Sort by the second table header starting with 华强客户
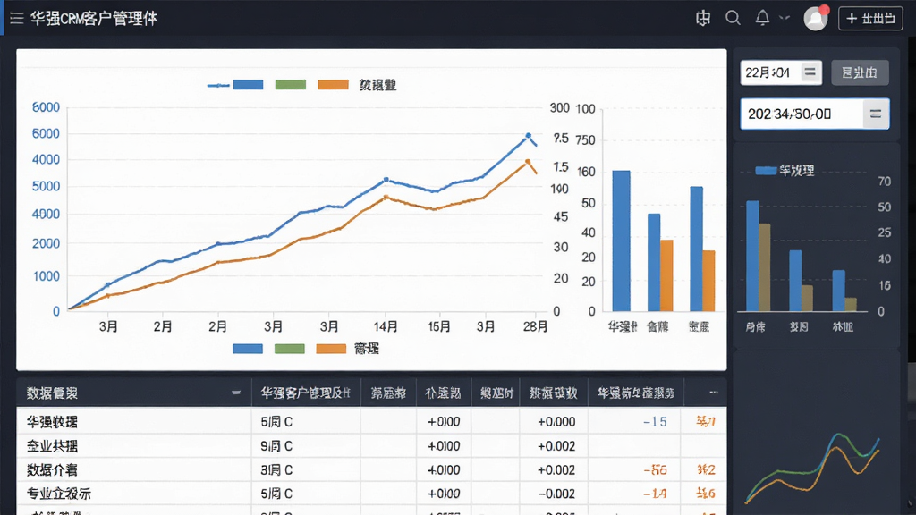 tap(306, 393)
